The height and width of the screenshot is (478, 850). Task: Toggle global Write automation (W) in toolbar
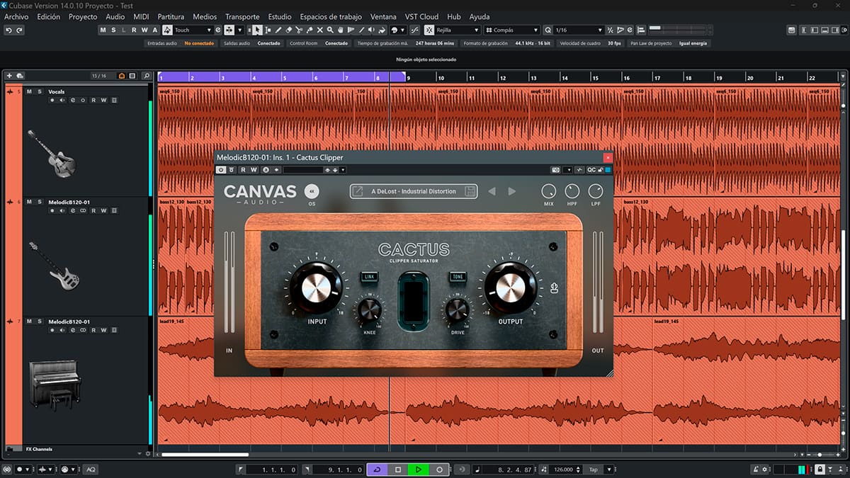tap(144, 30)
